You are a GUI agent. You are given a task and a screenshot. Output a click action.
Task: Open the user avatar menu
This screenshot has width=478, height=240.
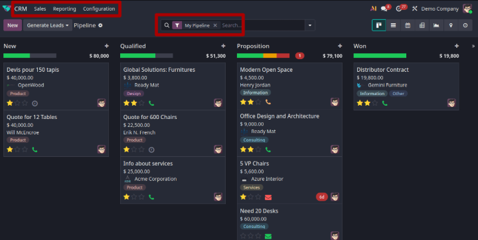[467, 9]
